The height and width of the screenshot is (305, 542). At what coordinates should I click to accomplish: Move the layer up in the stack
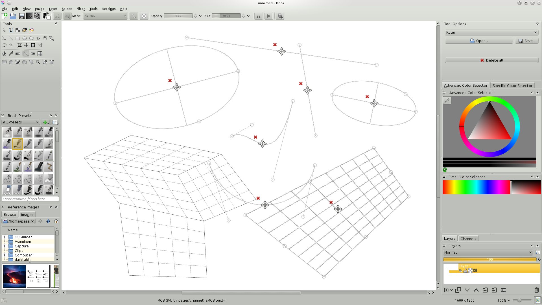click(476, 290)
